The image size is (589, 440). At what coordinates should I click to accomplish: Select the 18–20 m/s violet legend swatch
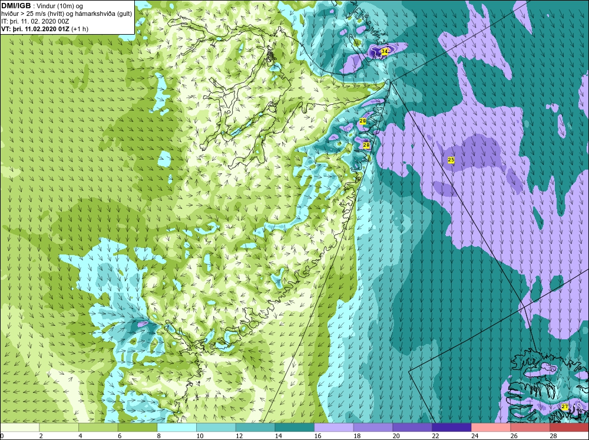click(373, 428)
